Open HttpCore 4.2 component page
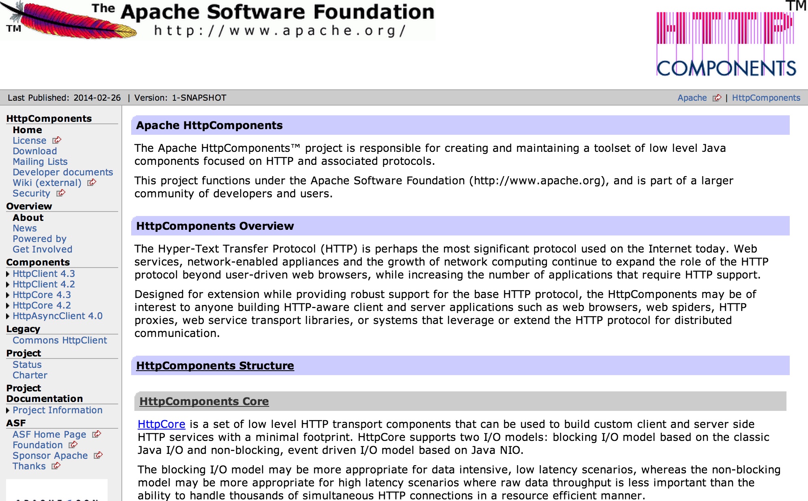Viewport: 808px width, 501px height. [42, 305]
